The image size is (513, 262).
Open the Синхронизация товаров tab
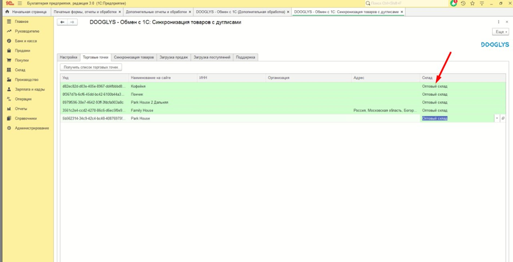pos(134,57)
